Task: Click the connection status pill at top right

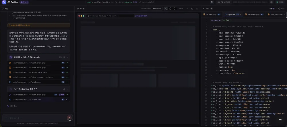Action: [x=280, y=2]
